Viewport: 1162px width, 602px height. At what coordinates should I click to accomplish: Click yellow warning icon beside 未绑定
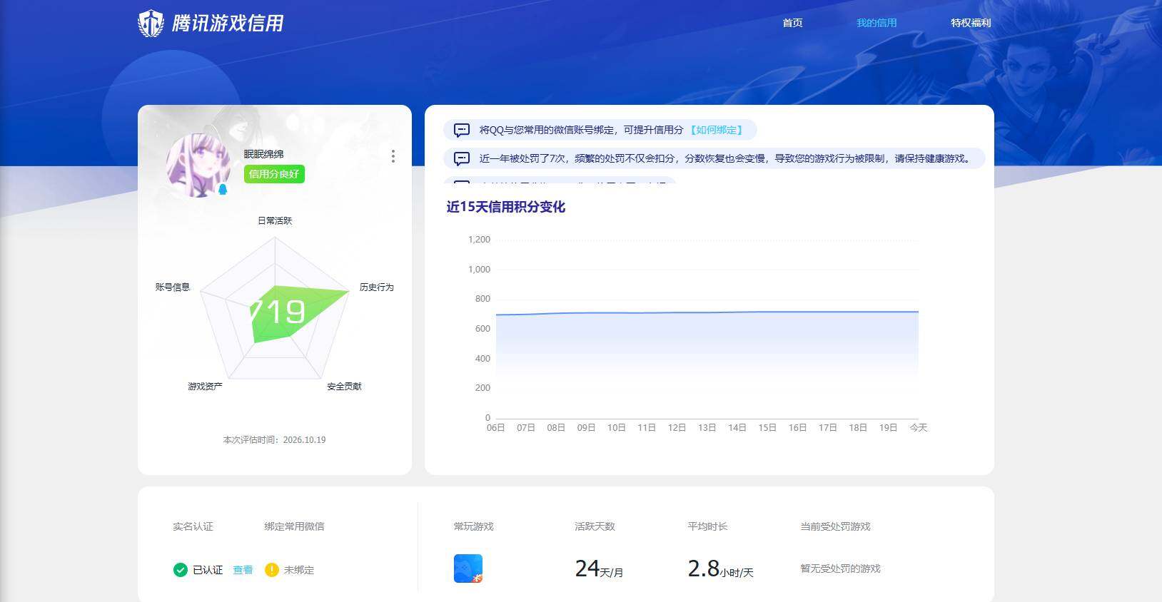271,569
